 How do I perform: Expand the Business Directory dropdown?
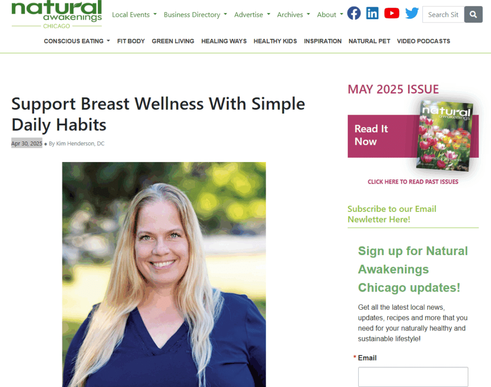coord(196,15)
